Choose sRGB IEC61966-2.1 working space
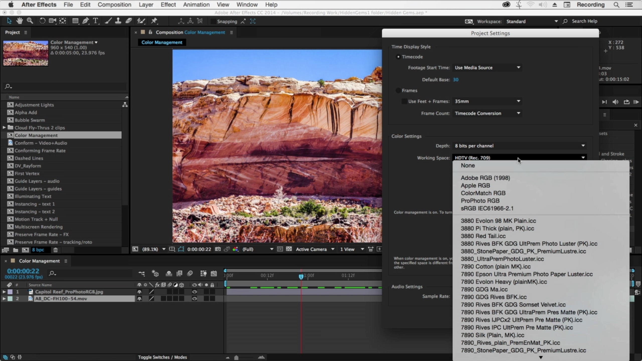Screen dimensions: 642x361 coord(487,209)
